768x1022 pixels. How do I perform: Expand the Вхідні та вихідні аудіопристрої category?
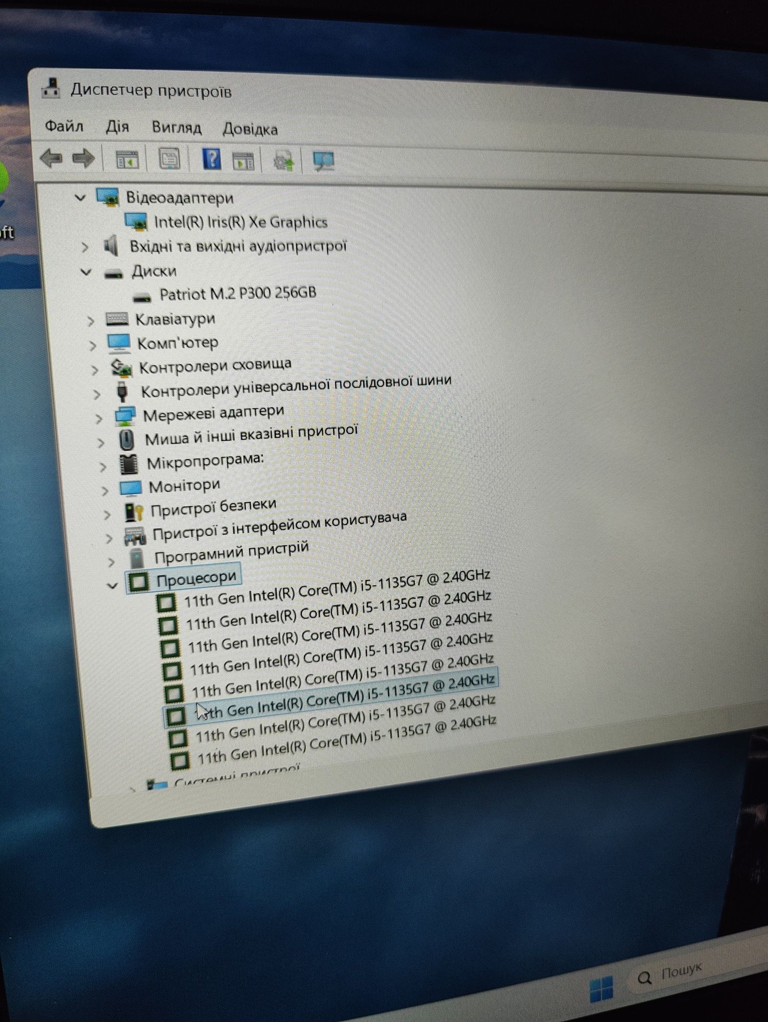tap(85, 247)
